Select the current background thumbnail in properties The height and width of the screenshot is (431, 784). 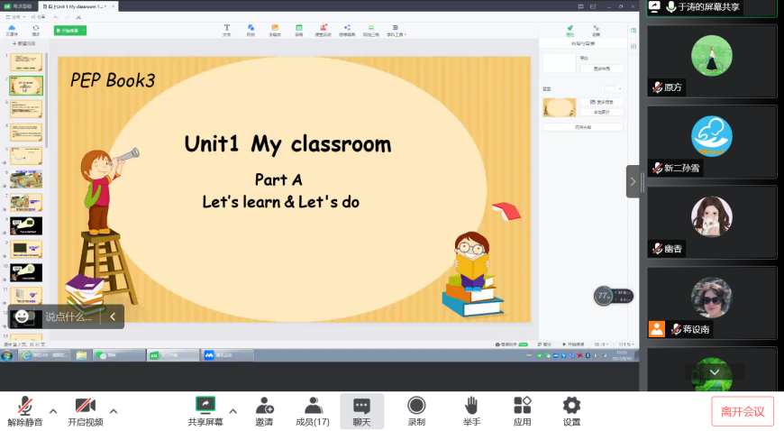tap(559, 107)
